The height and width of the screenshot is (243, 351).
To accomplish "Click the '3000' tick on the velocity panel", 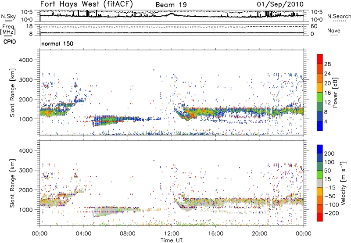I will coord(25,170).
